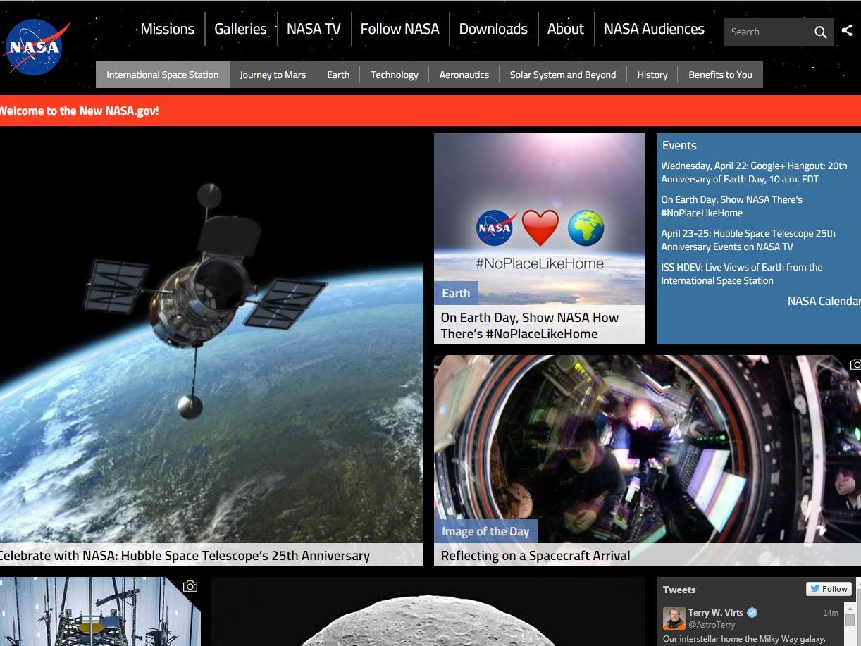Open the Solar System and Beyond tab

tap(563, 75)
